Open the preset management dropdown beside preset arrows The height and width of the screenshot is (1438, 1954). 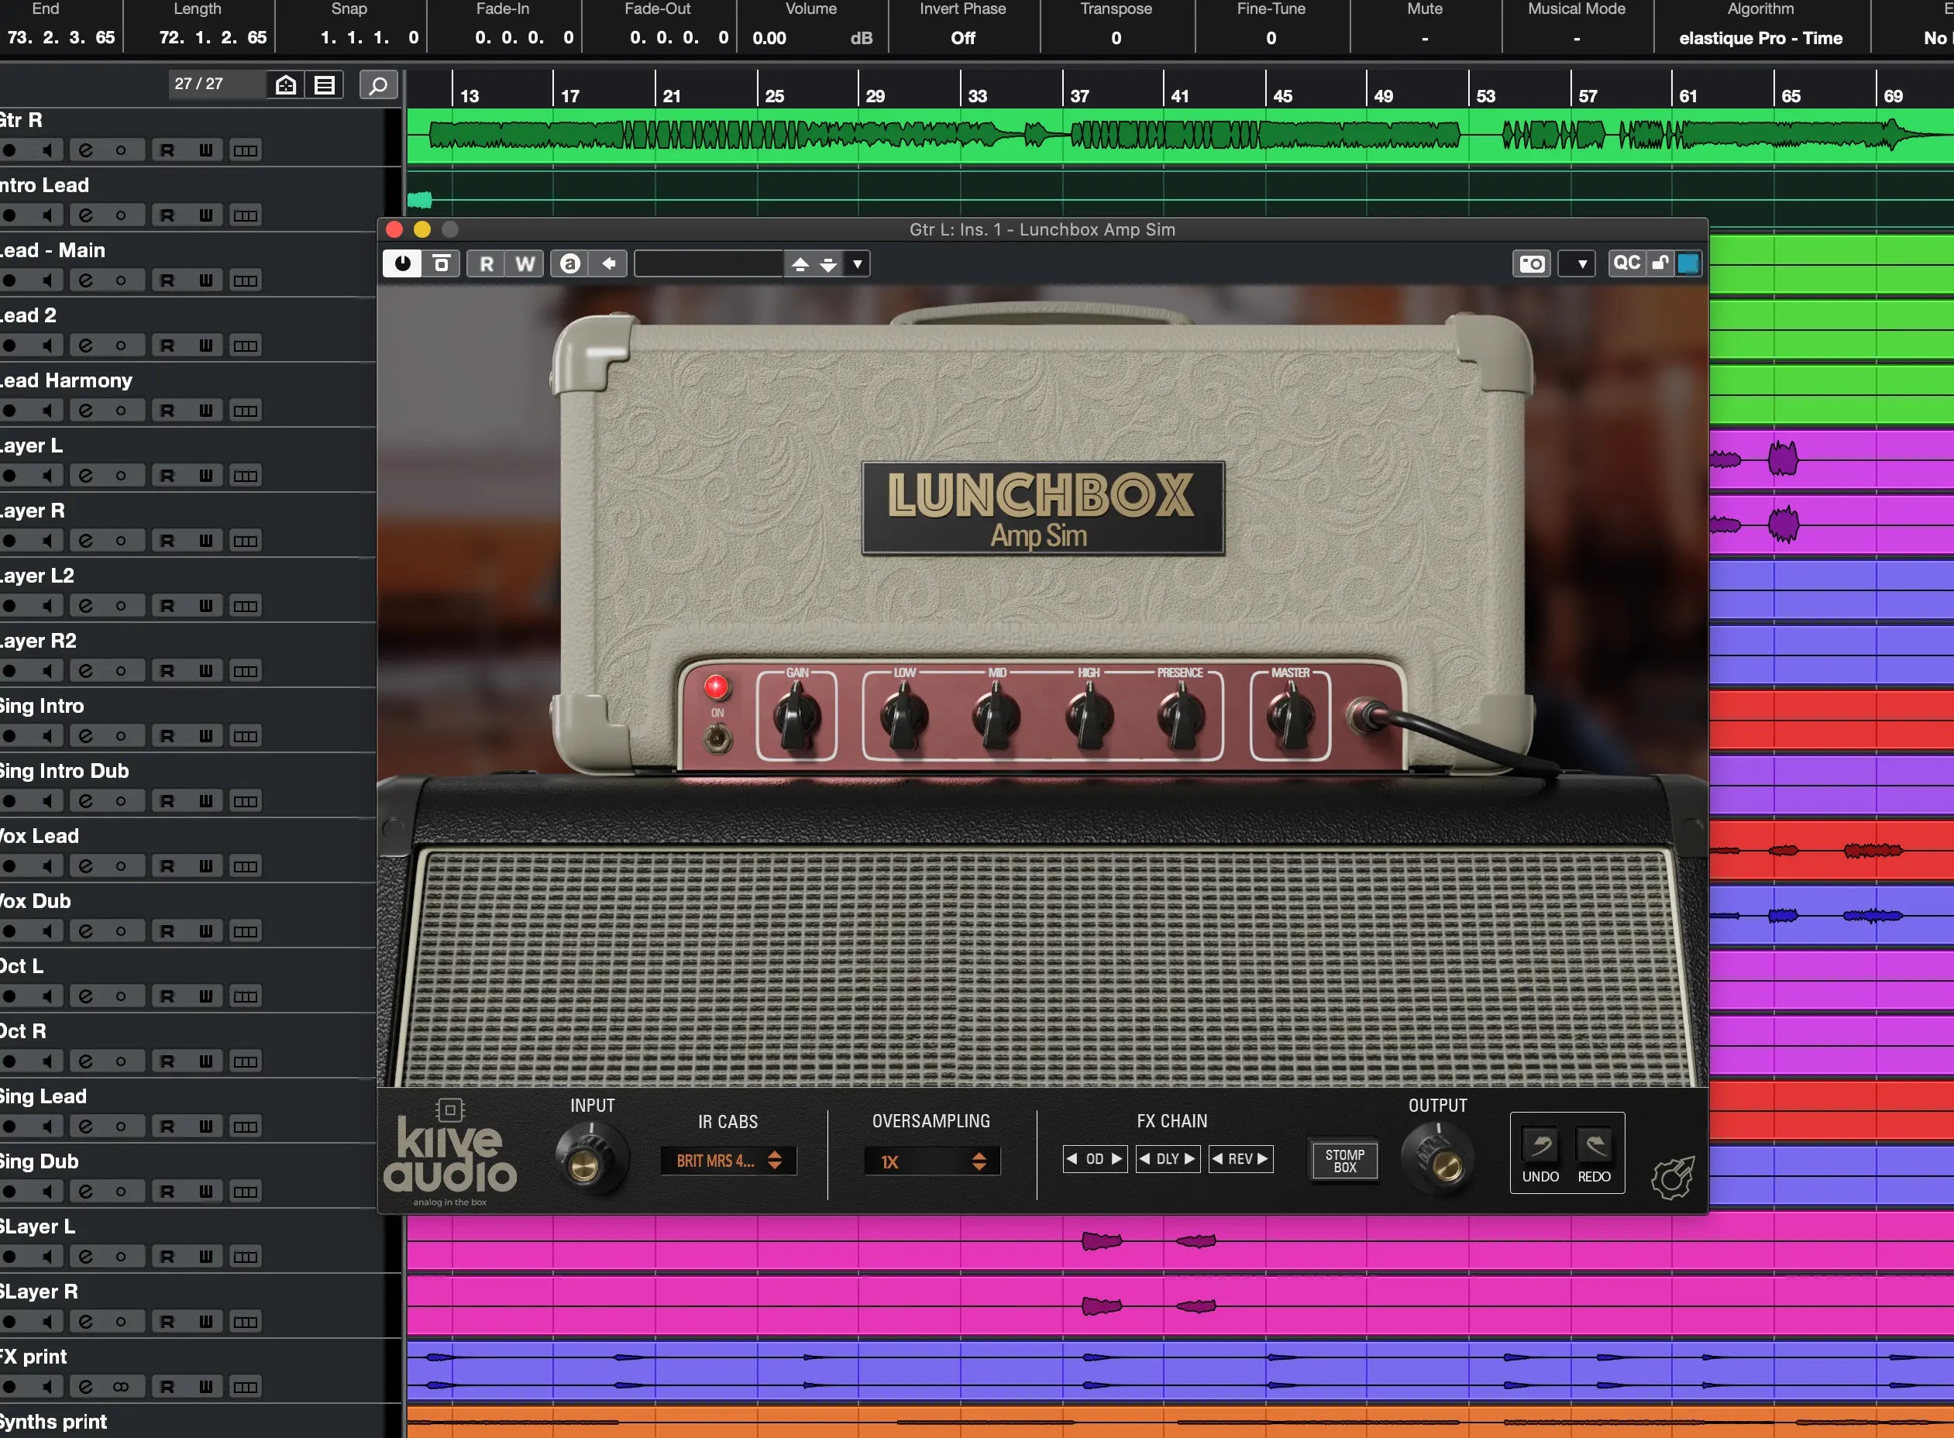858,263
